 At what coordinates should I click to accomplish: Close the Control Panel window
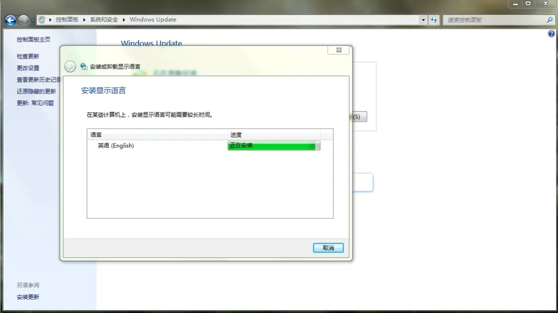(545, 4)
